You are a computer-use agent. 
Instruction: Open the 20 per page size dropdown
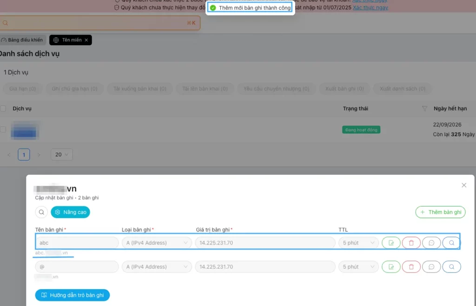point(61,155)
